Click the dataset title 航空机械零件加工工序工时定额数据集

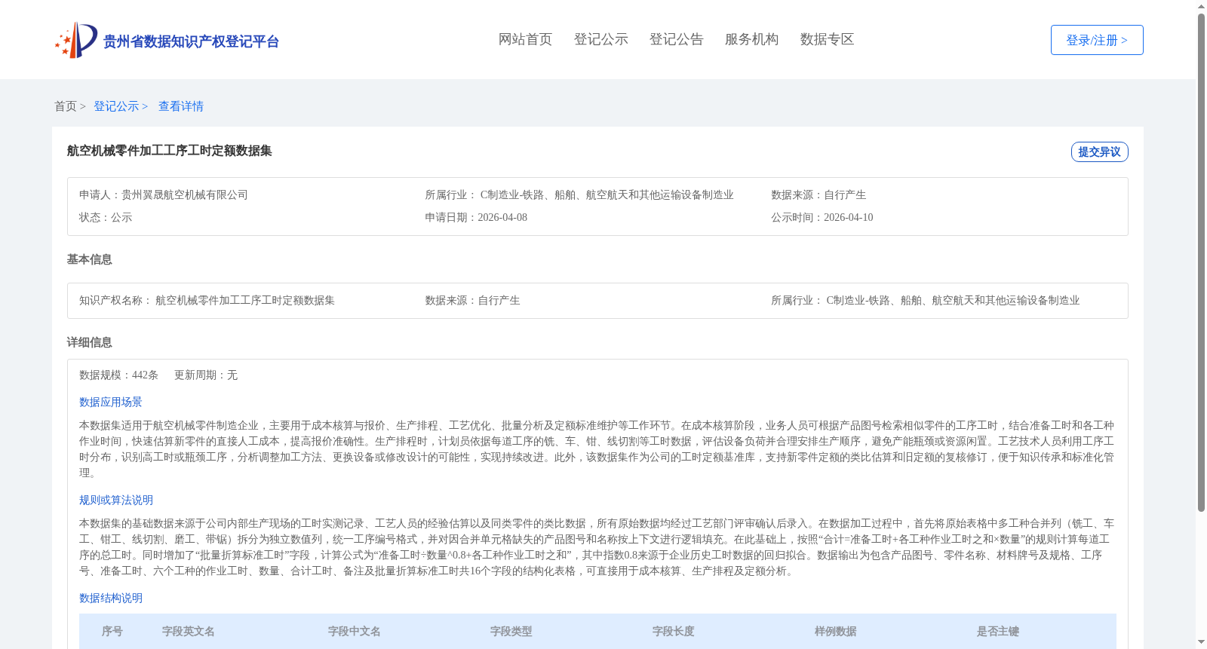click(x=170, y=151)
